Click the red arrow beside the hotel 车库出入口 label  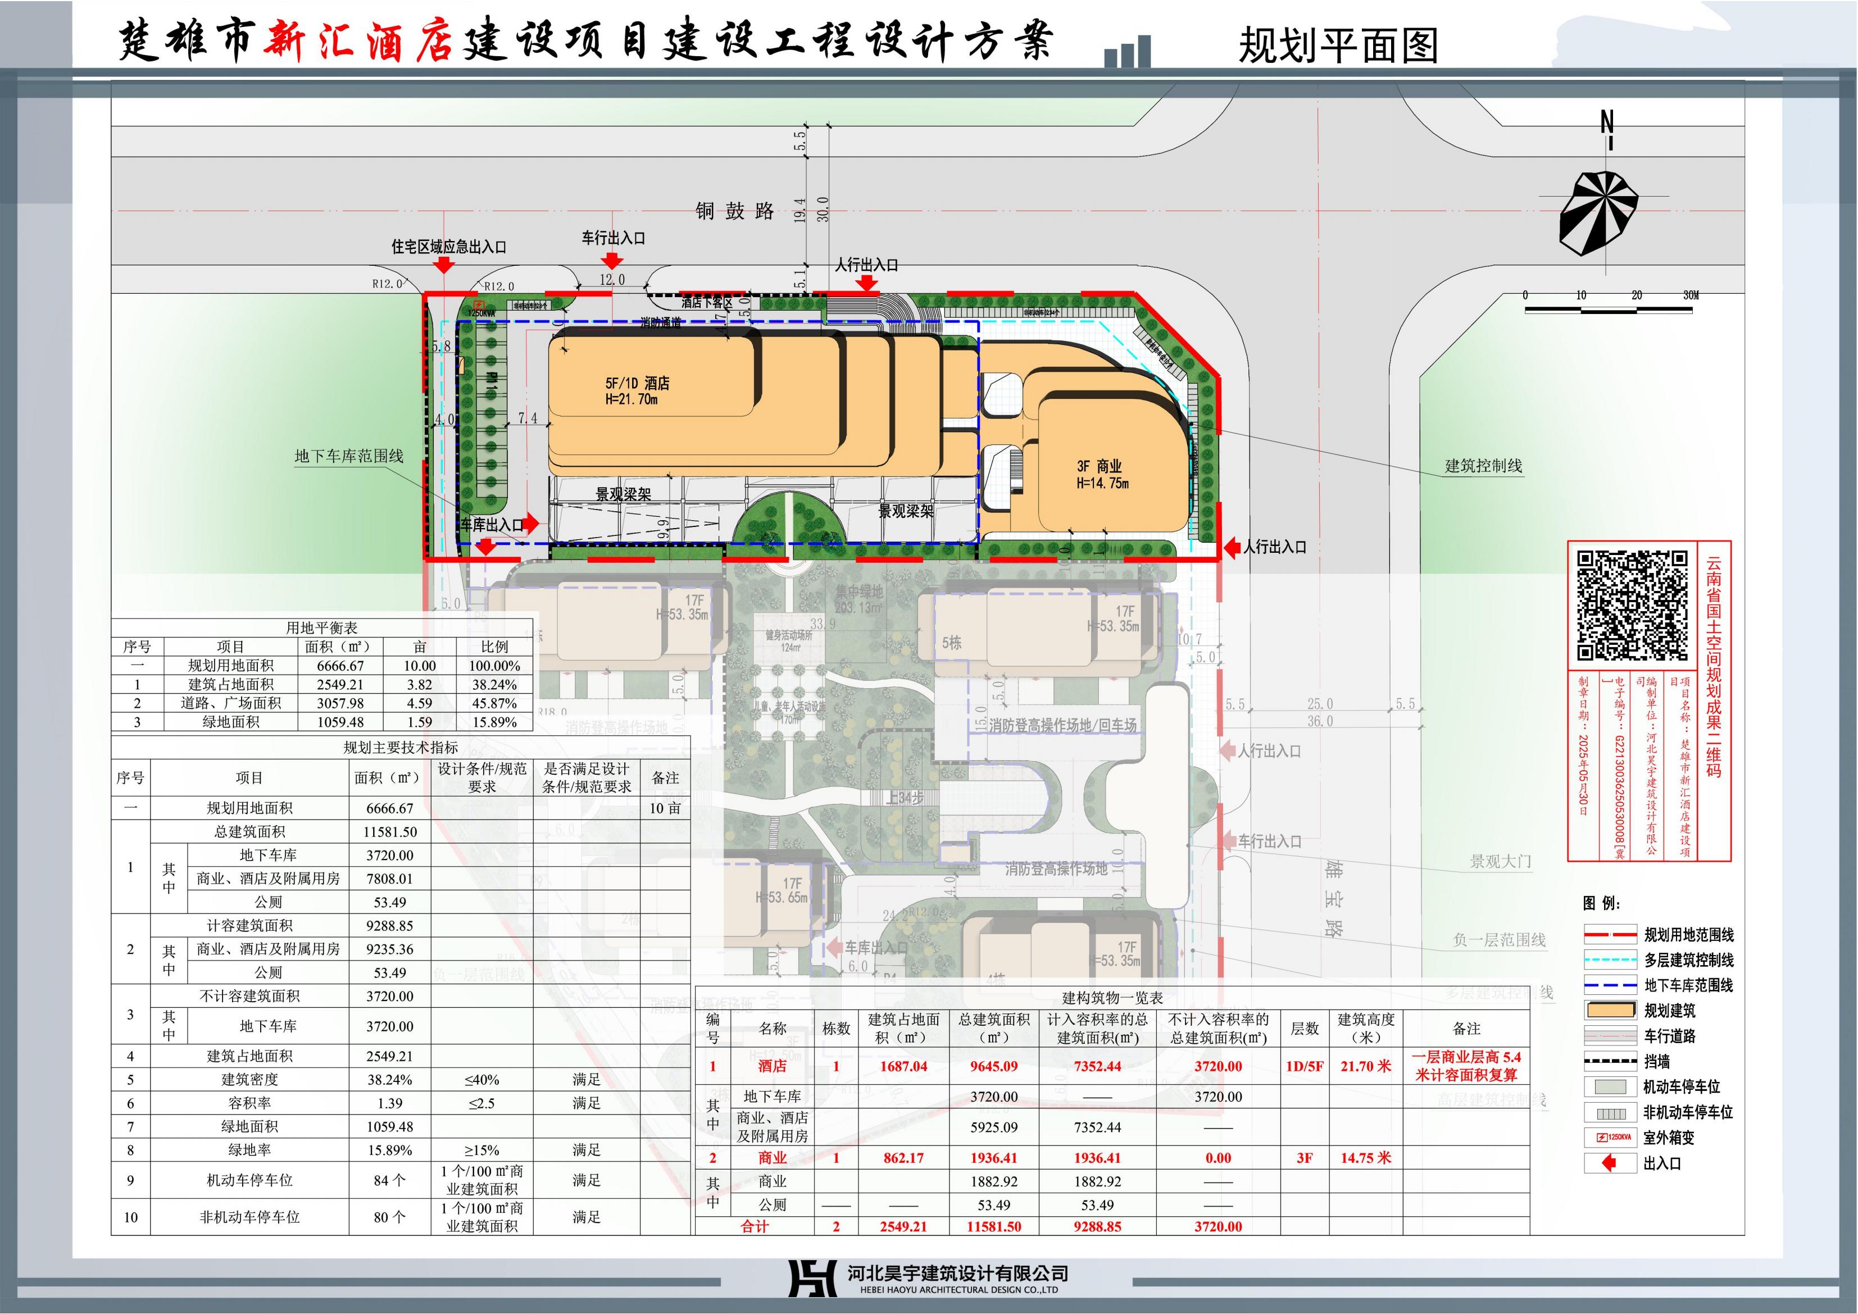[531, 524]
